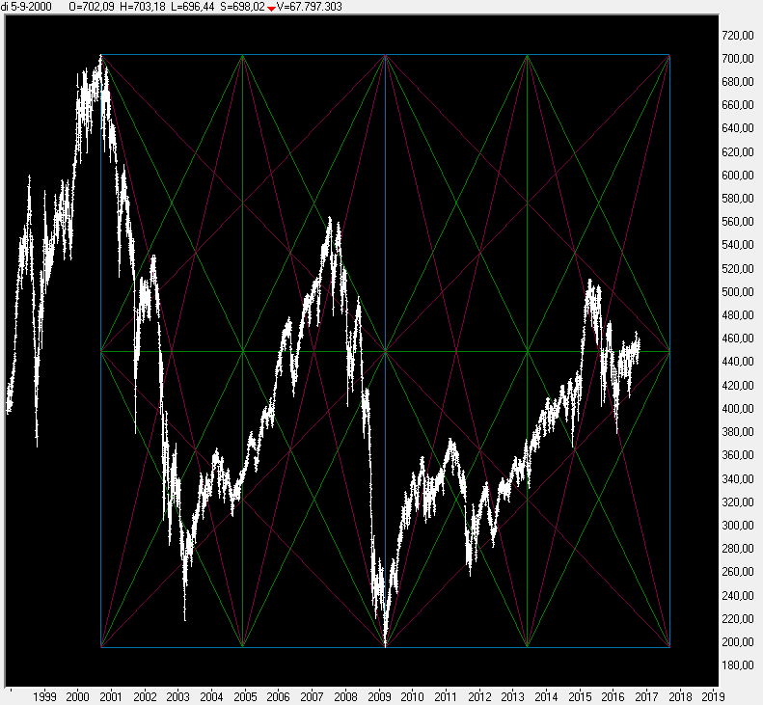
Task: Click the center intersection of the grid lines
Action: point(386,351)
